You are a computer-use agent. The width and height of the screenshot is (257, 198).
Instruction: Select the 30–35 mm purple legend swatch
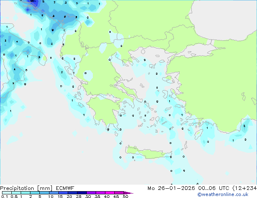[x=91, y=193]
